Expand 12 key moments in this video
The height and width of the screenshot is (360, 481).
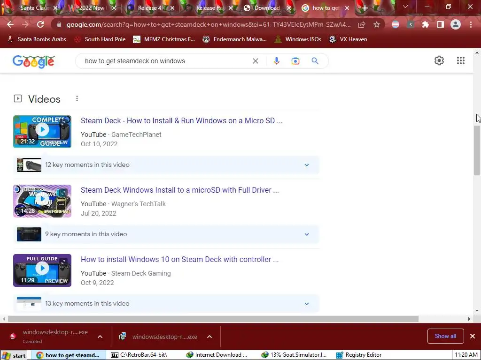[166, 165]
